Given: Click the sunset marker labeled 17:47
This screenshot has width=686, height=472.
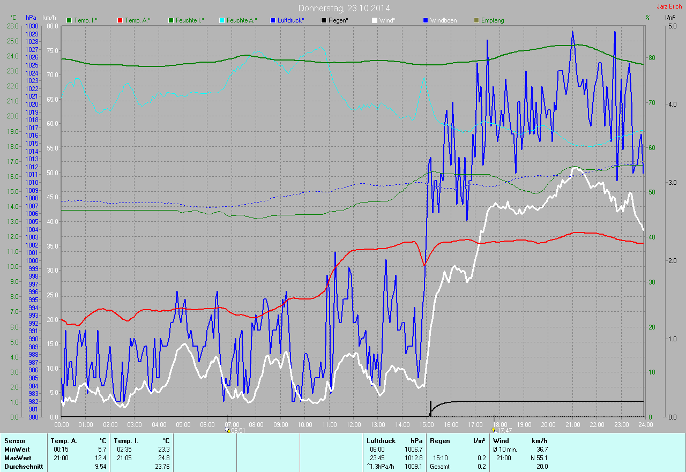Looking at the screenshot, I should (x=502, y=430).
